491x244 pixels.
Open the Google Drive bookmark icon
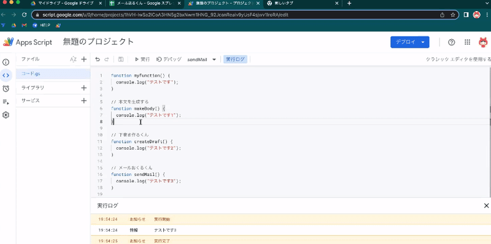14,25
